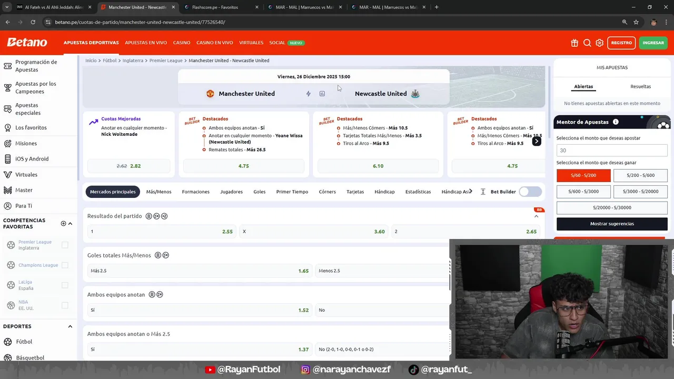Select the 6.10 odds Bet Builder card

click(378, 166)
